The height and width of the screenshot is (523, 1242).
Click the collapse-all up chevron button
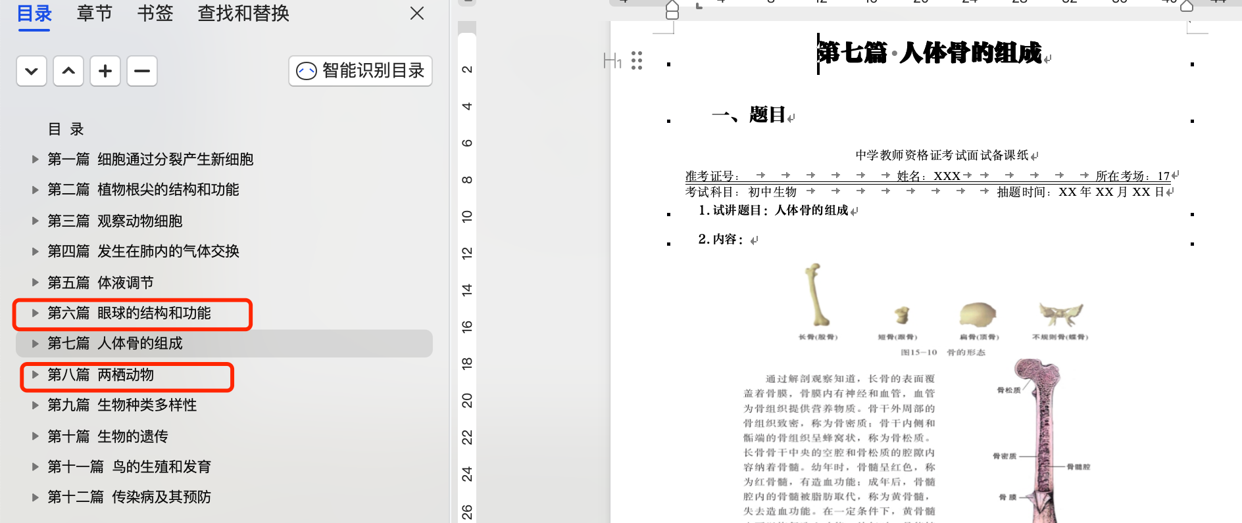pyautogui.click(x=68, y=71)
